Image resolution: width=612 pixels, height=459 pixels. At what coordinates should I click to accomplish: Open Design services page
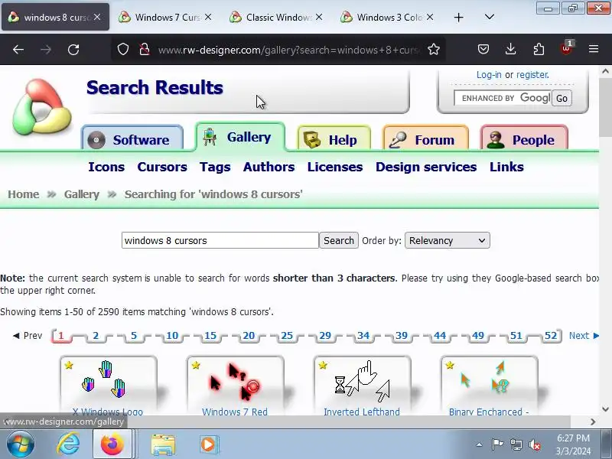coord(426,167)
